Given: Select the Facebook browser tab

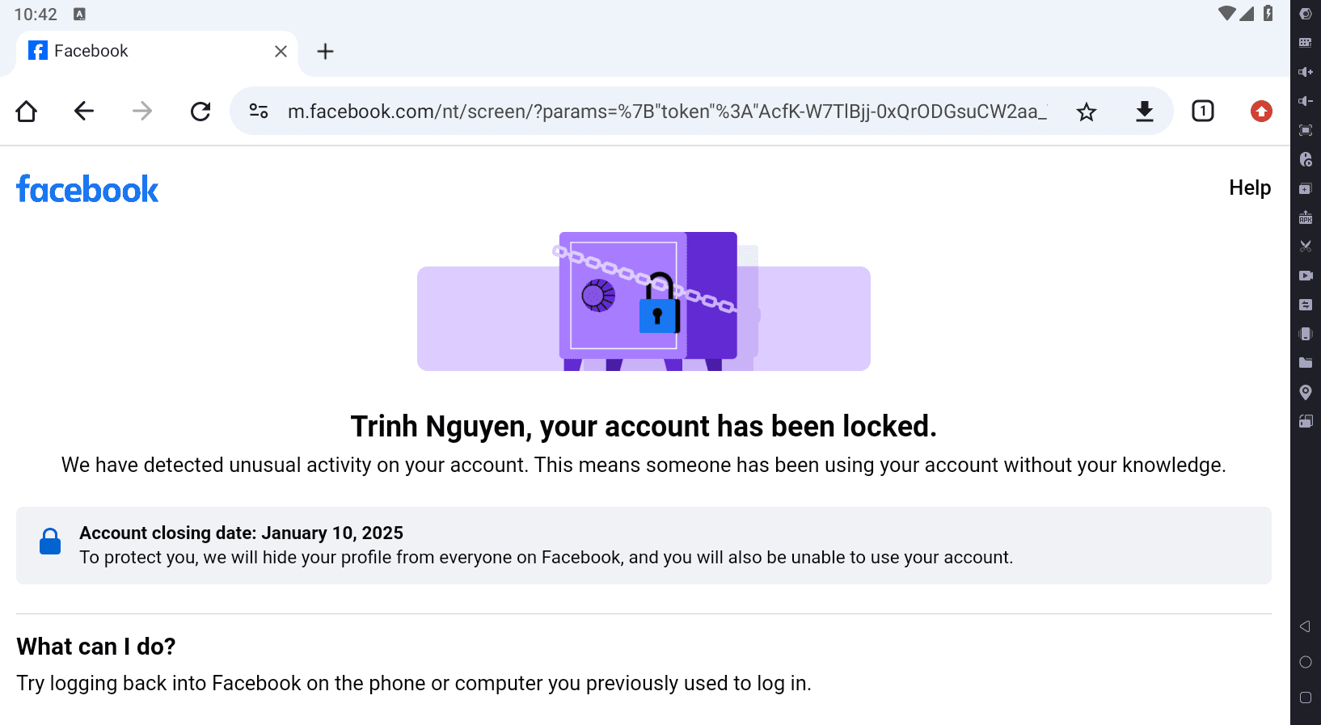Looking at the screenshot, I should tap(146, 52).
